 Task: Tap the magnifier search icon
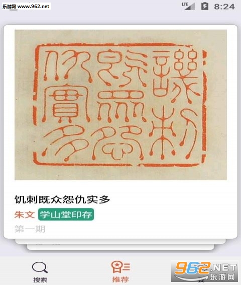[x=40, y=267]
